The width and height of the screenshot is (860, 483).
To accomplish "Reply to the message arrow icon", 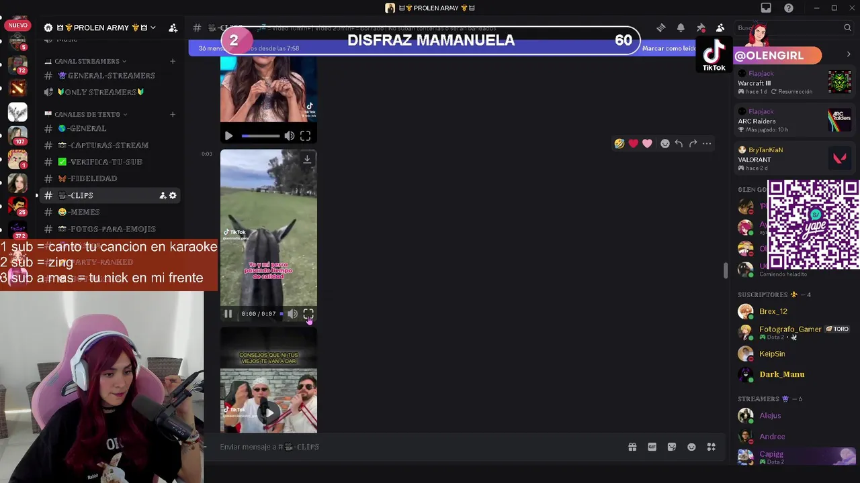I will coord(679,143).
